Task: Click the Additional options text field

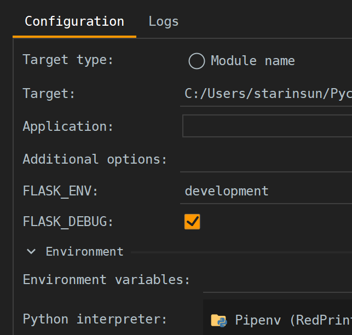Action: [x=267, y=159]
